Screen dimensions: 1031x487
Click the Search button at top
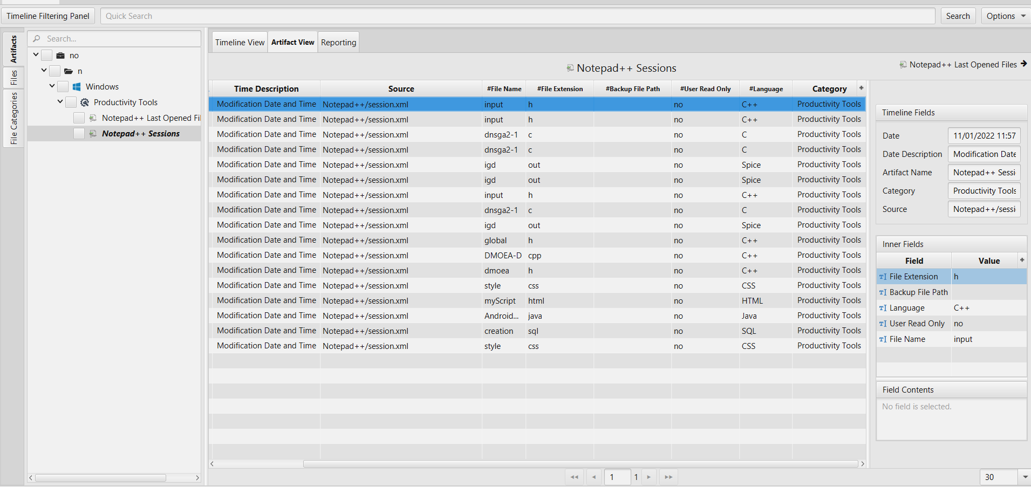958,16
